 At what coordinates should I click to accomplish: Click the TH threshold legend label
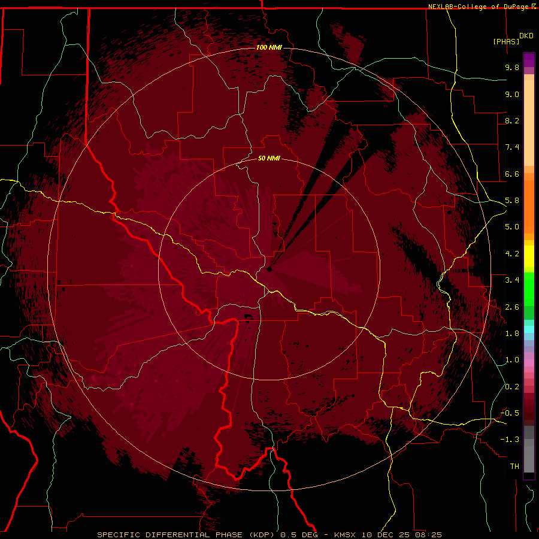(514, 467)
